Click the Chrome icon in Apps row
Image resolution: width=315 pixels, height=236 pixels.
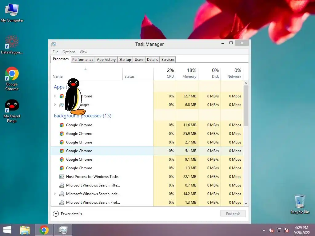tap(62, 96)
